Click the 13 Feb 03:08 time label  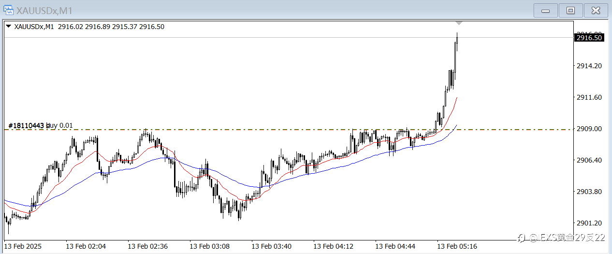209,246
